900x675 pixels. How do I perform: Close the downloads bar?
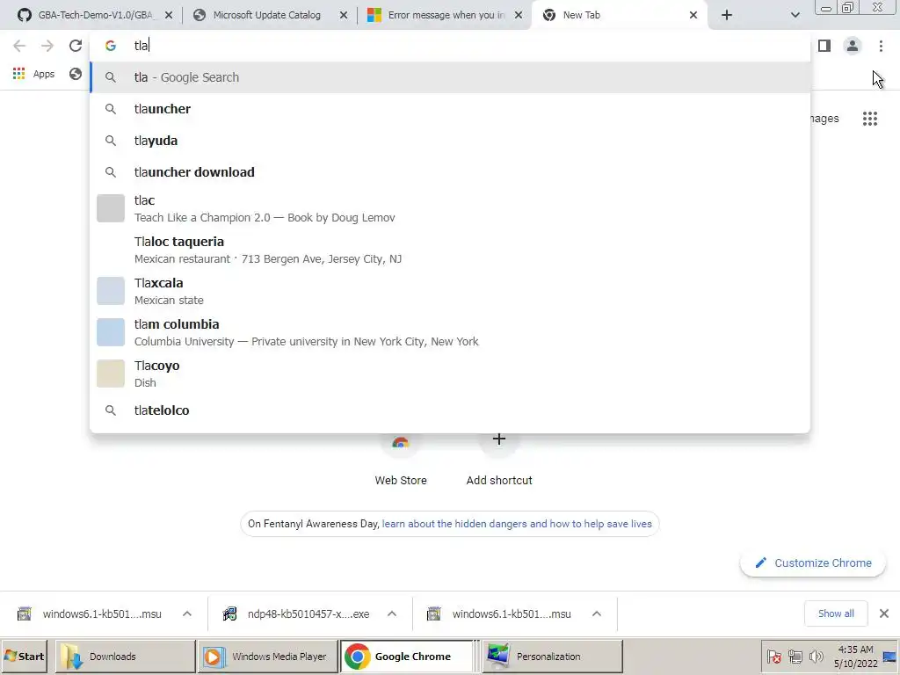pyautogui.click(x=884, y=613)
